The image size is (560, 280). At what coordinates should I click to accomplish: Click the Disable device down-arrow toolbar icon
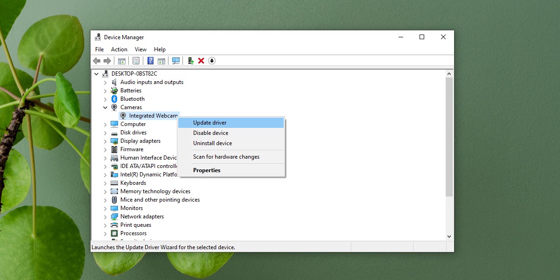pos(211,61)
